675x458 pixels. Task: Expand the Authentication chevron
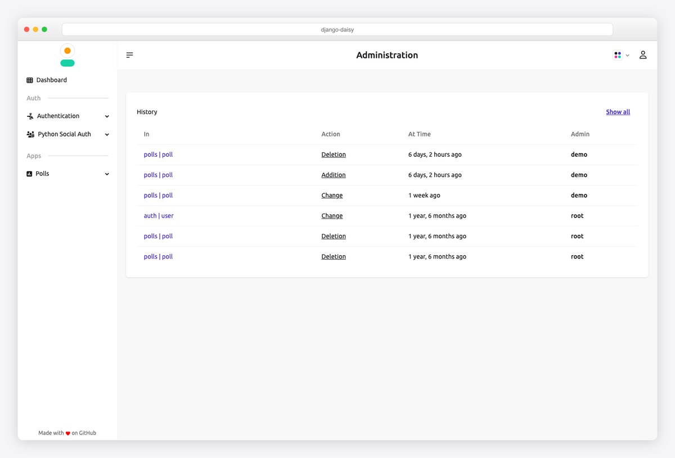(x=107, y=116)
